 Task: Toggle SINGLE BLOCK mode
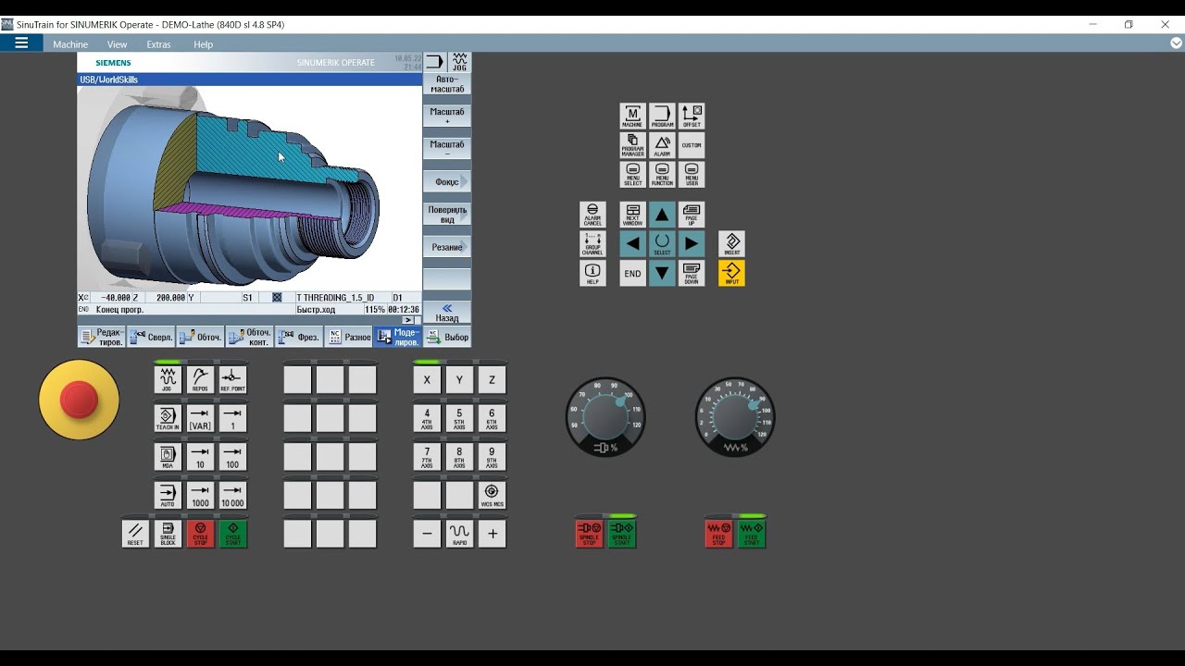click(168, 534)
